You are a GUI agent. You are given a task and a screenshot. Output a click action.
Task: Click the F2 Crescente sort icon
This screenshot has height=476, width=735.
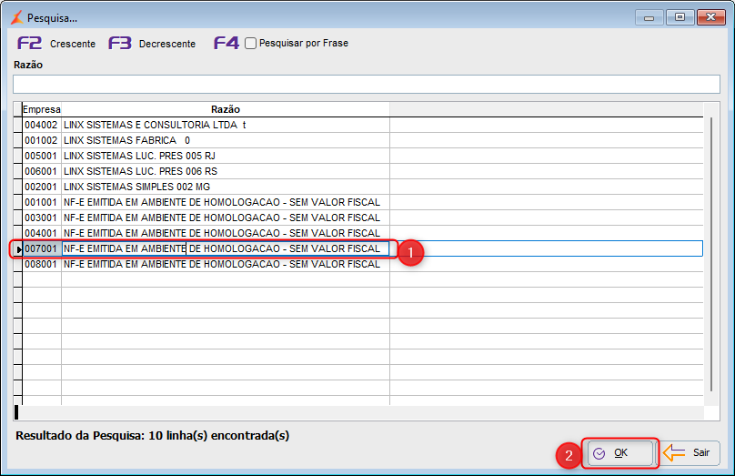click(29, 43)
